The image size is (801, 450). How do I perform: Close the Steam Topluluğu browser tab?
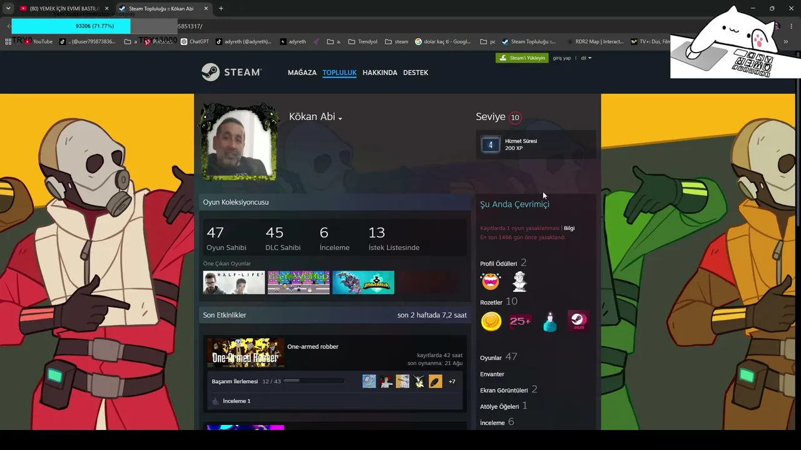[x=205, y=9]
